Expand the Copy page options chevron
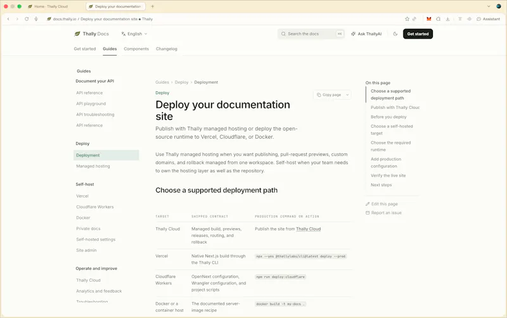507x318 pixels. tap(347, 94)
